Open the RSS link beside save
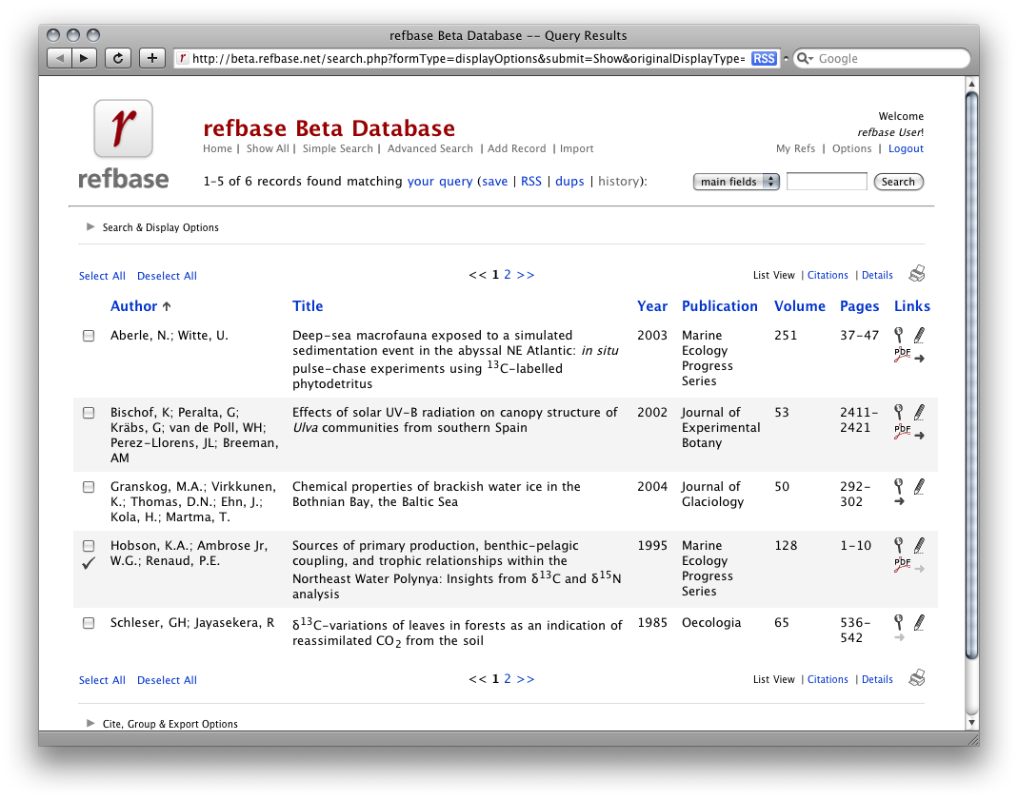Image resolution: width=1018 pixels, height=799 pixels. (x=531, y=182)
